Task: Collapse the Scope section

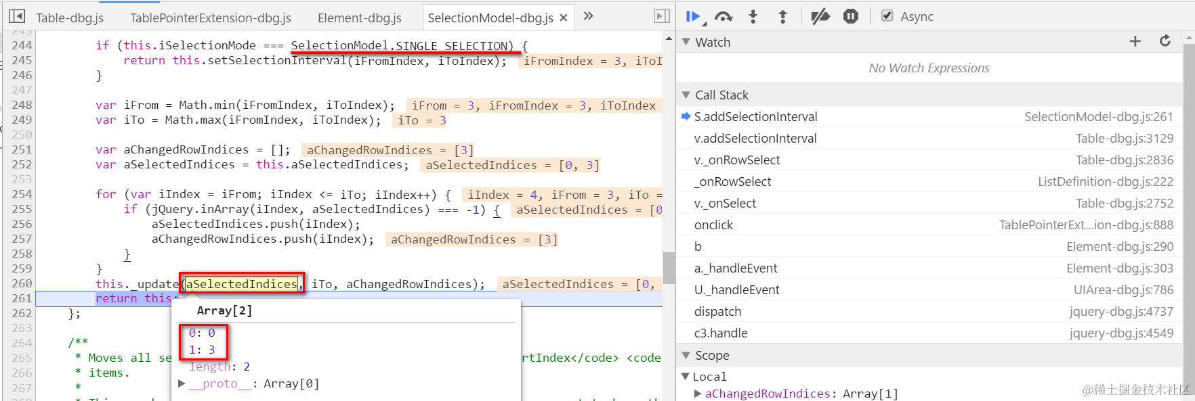Action: click(x=686, y=355)
